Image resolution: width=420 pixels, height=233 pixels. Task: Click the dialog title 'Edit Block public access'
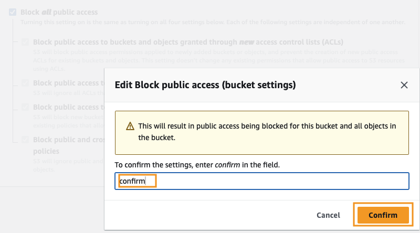(205, 85)
